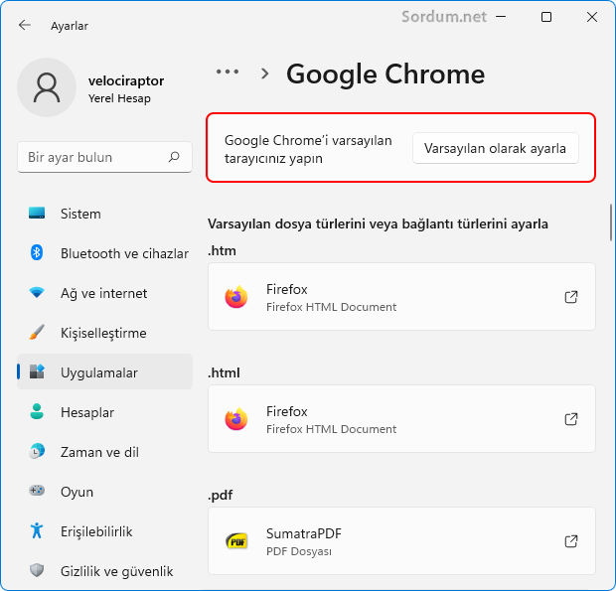Click the breadcrumb chevron before Google Chrome
This screenshot has height=591, width=616.
point(265,74)
